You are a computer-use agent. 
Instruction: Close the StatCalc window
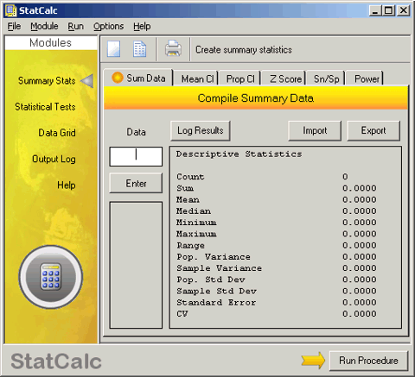(404, 10)
